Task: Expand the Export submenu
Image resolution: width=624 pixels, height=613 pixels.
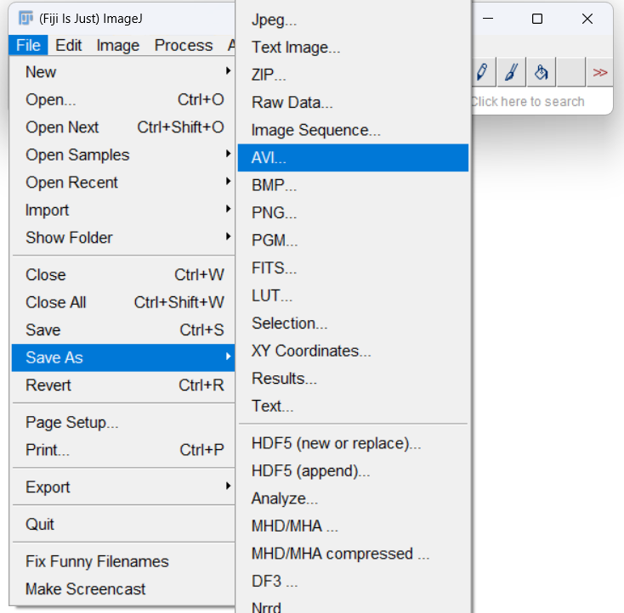Action: [123, 487]
